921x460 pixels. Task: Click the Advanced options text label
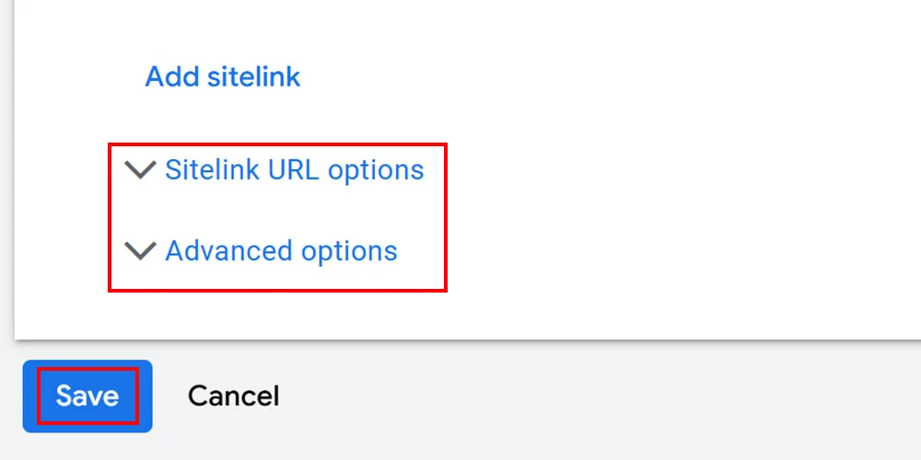point(281,251)
